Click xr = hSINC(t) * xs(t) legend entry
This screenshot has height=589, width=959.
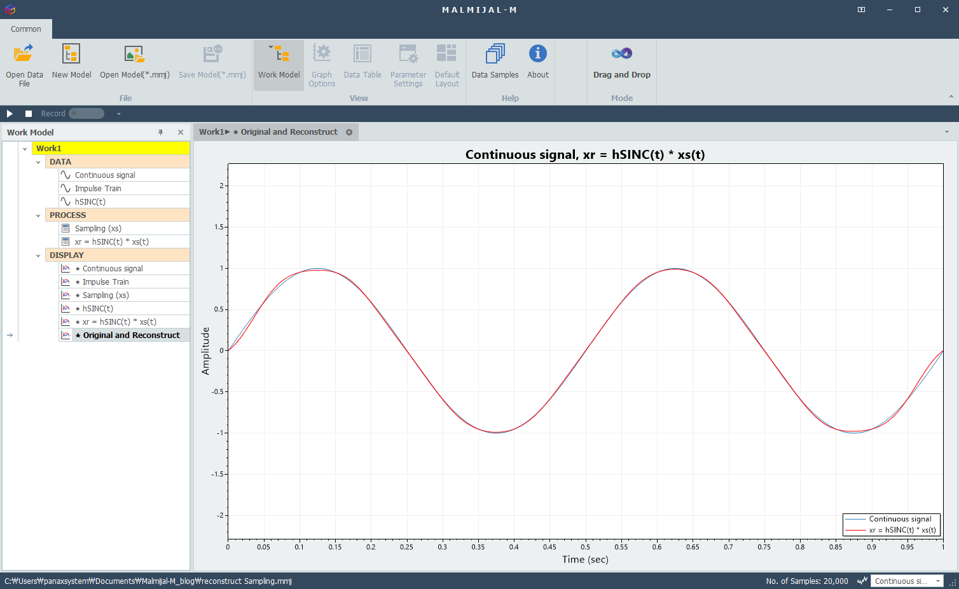pyautogui.click(x=891, y=530)
